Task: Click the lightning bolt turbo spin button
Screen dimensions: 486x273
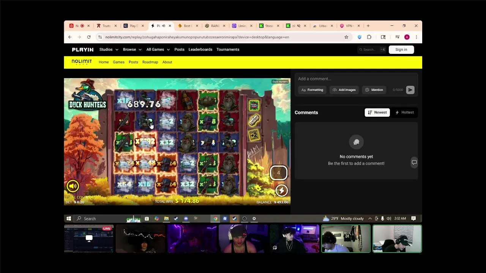Action: click(281, 191)
